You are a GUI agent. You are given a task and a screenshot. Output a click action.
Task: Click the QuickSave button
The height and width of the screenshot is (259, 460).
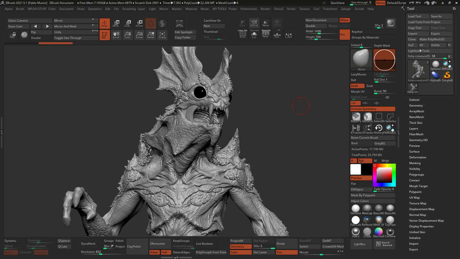(337, 3)
